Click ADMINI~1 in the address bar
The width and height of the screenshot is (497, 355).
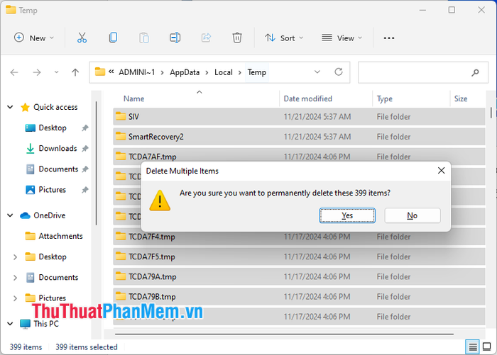(136, 72)
